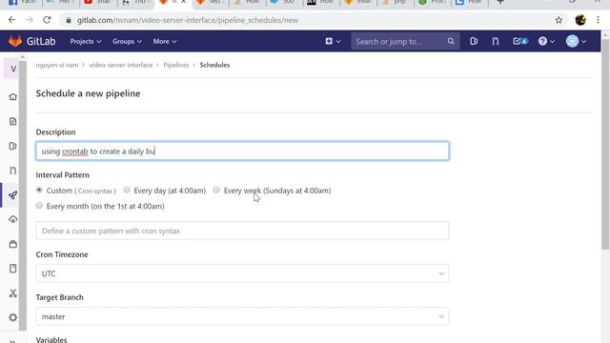
Task: Open Wiki icon in sidebar
Action: click(x=12, y=269)
